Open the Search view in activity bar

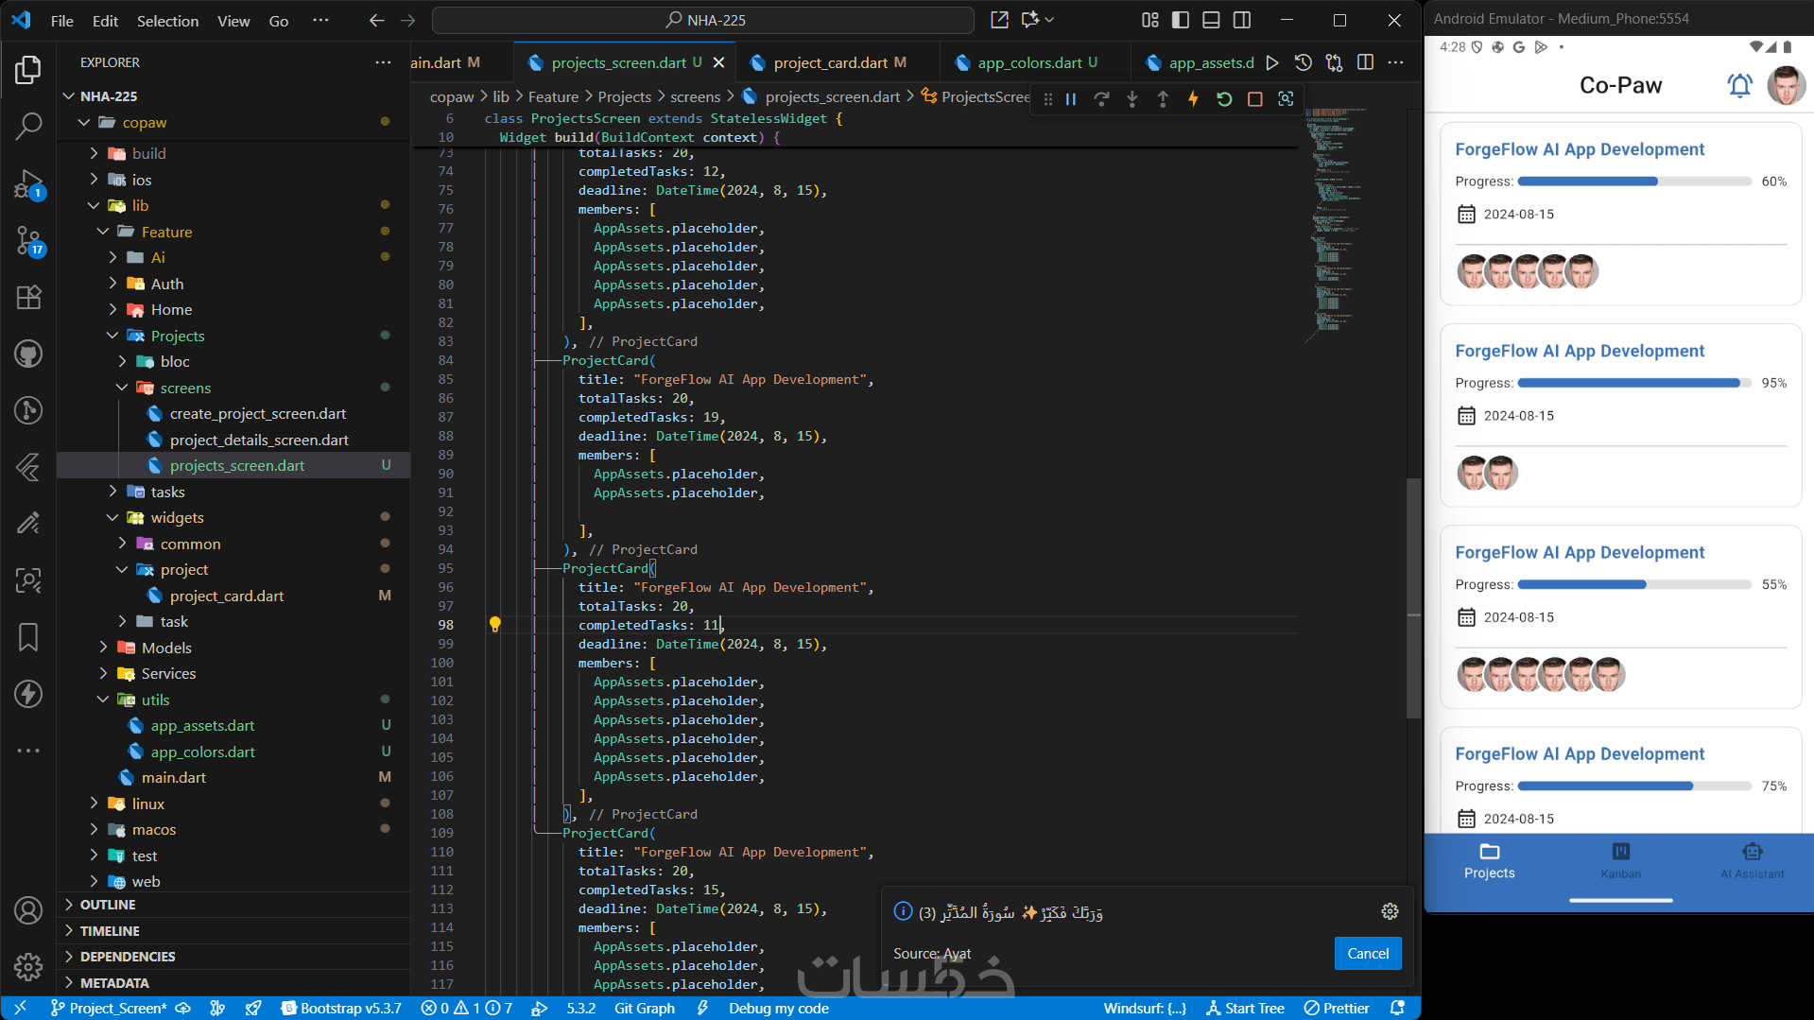coord(28,125)
